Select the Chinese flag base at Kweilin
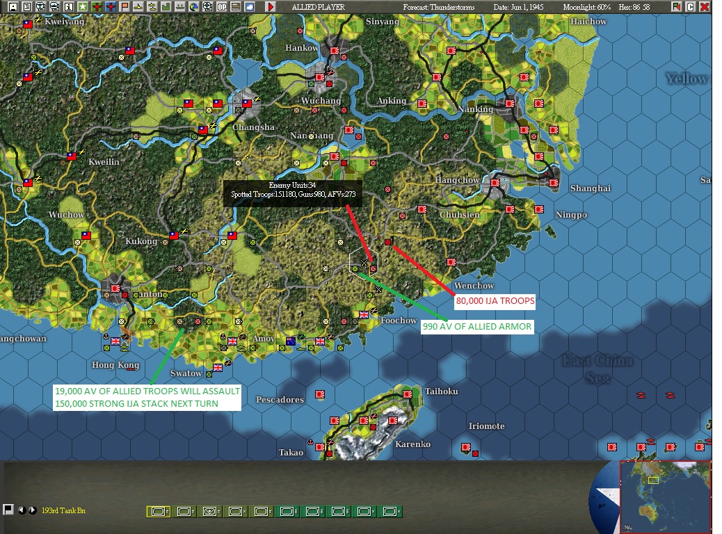 pyautogui.click(x=72, y=156)
